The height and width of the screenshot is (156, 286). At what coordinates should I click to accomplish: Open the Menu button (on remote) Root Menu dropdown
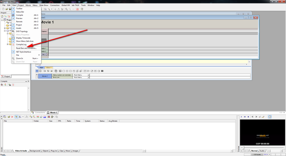[89, 75]
